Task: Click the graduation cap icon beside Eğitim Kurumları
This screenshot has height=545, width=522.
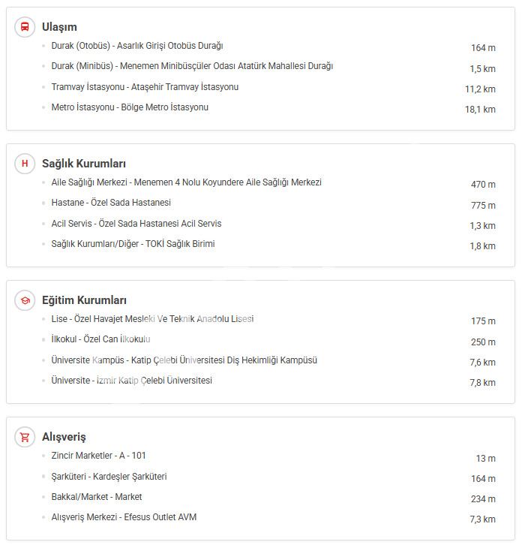Action: 25,300
